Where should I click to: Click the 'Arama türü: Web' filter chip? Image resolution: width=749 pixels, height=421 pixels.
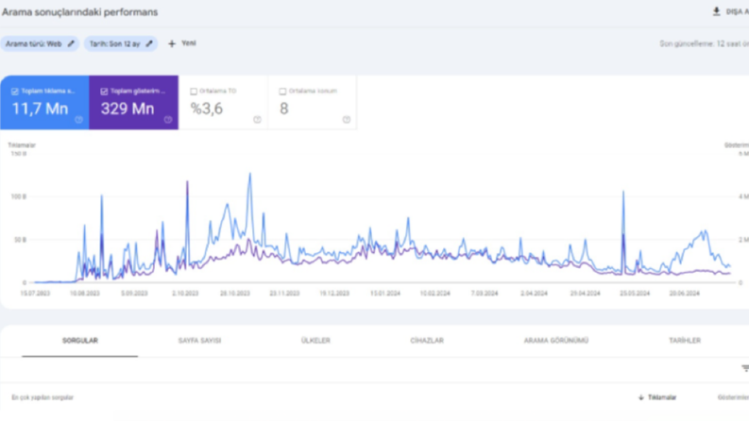[40, 43]
